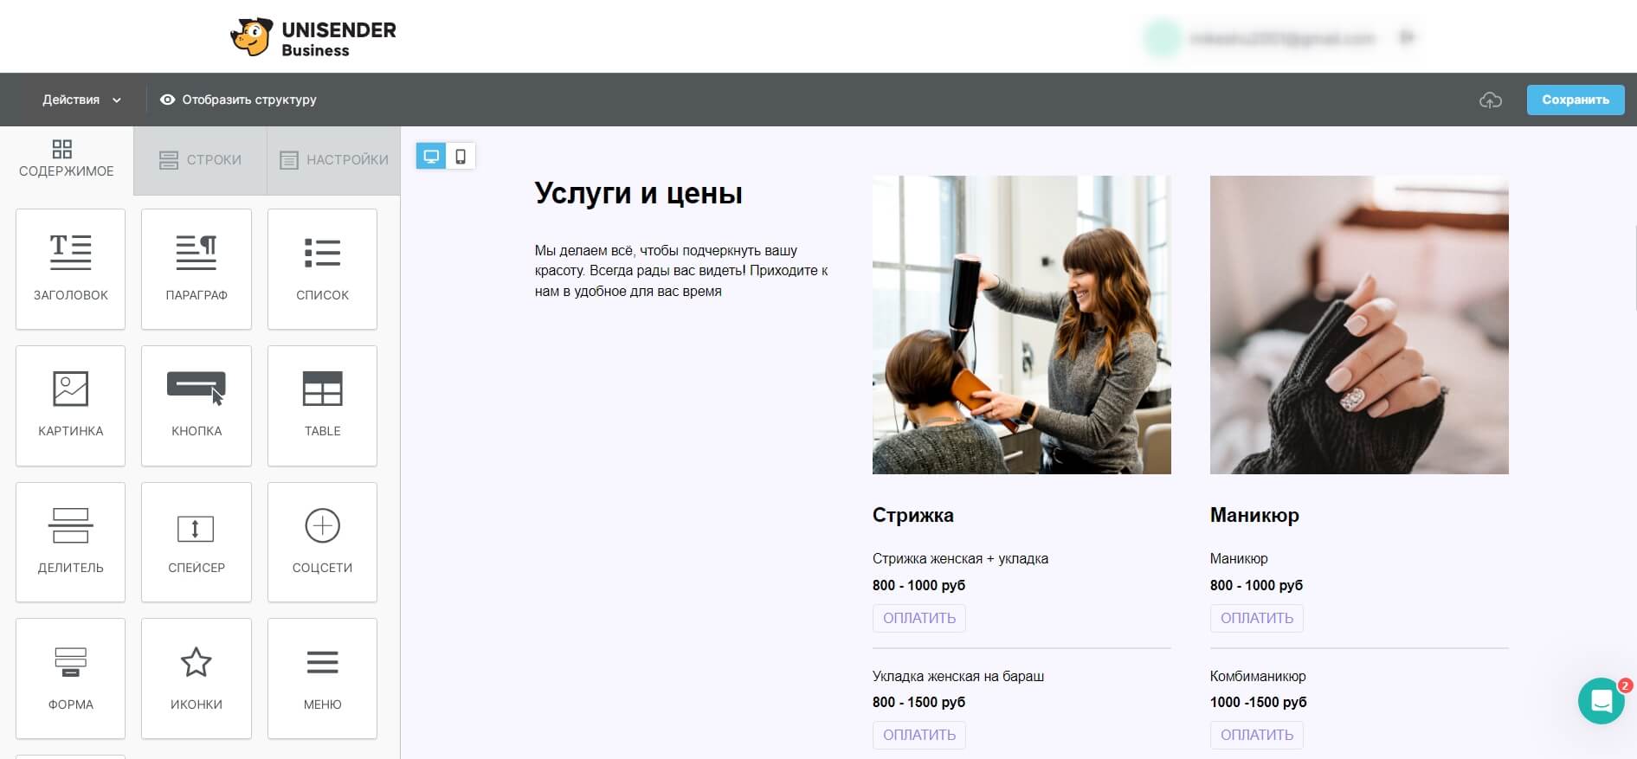This screenshot has width=1637, height=759.
Task: Select the Table content block
Action: coord(322,406)
